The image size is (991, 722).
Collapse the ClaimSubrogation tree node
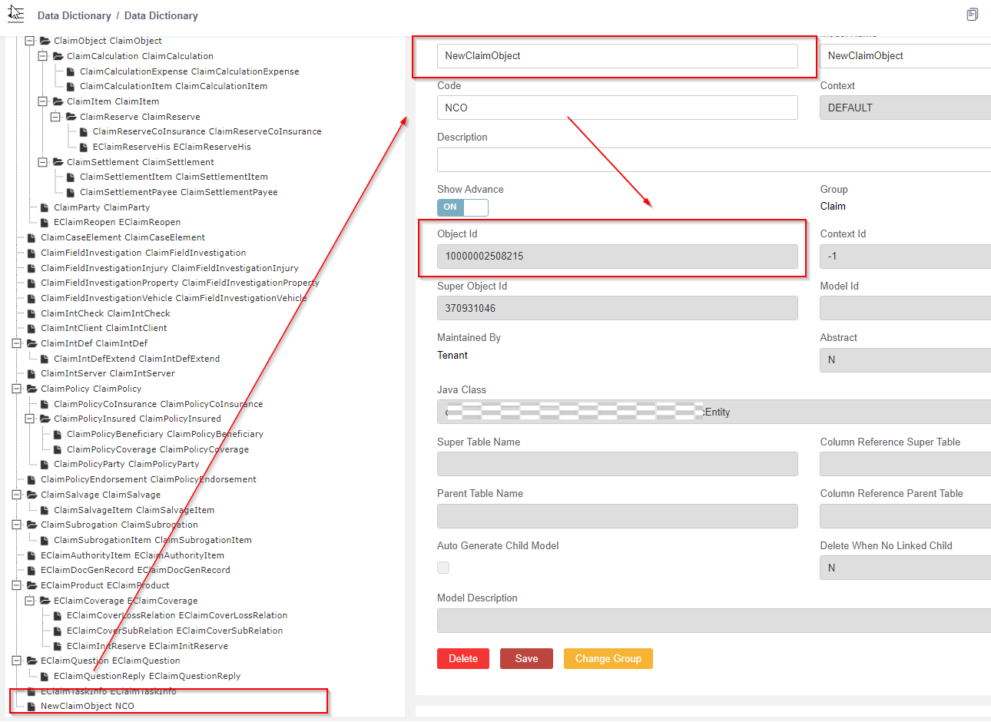pos(16,525)
